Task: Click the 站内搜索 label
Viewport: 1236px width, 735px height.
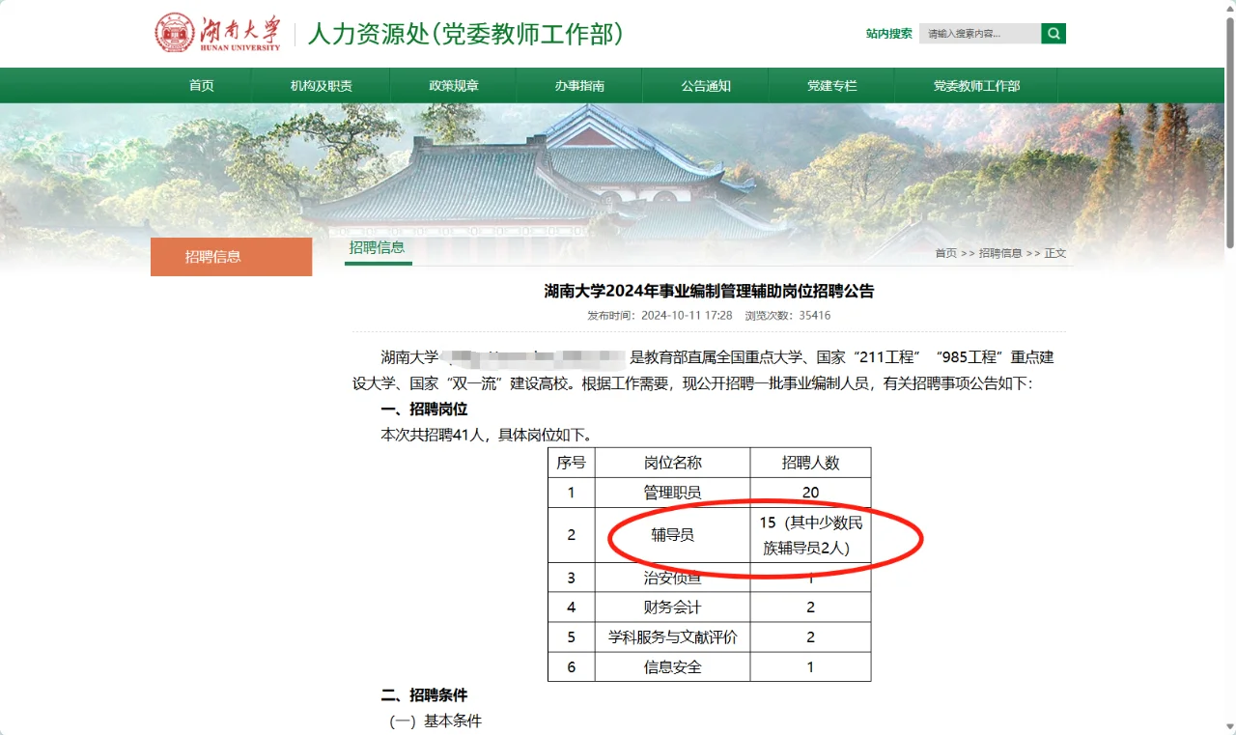Action: [888, 34]
